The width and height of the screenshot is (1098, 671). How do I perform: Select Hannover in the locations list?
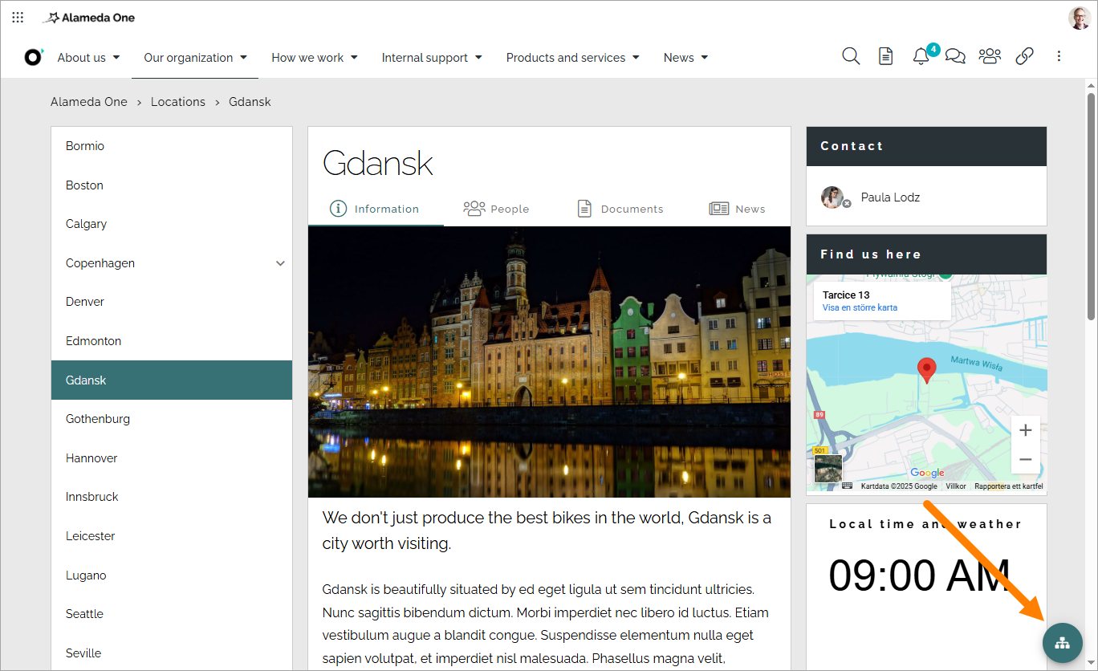[172, 458]
